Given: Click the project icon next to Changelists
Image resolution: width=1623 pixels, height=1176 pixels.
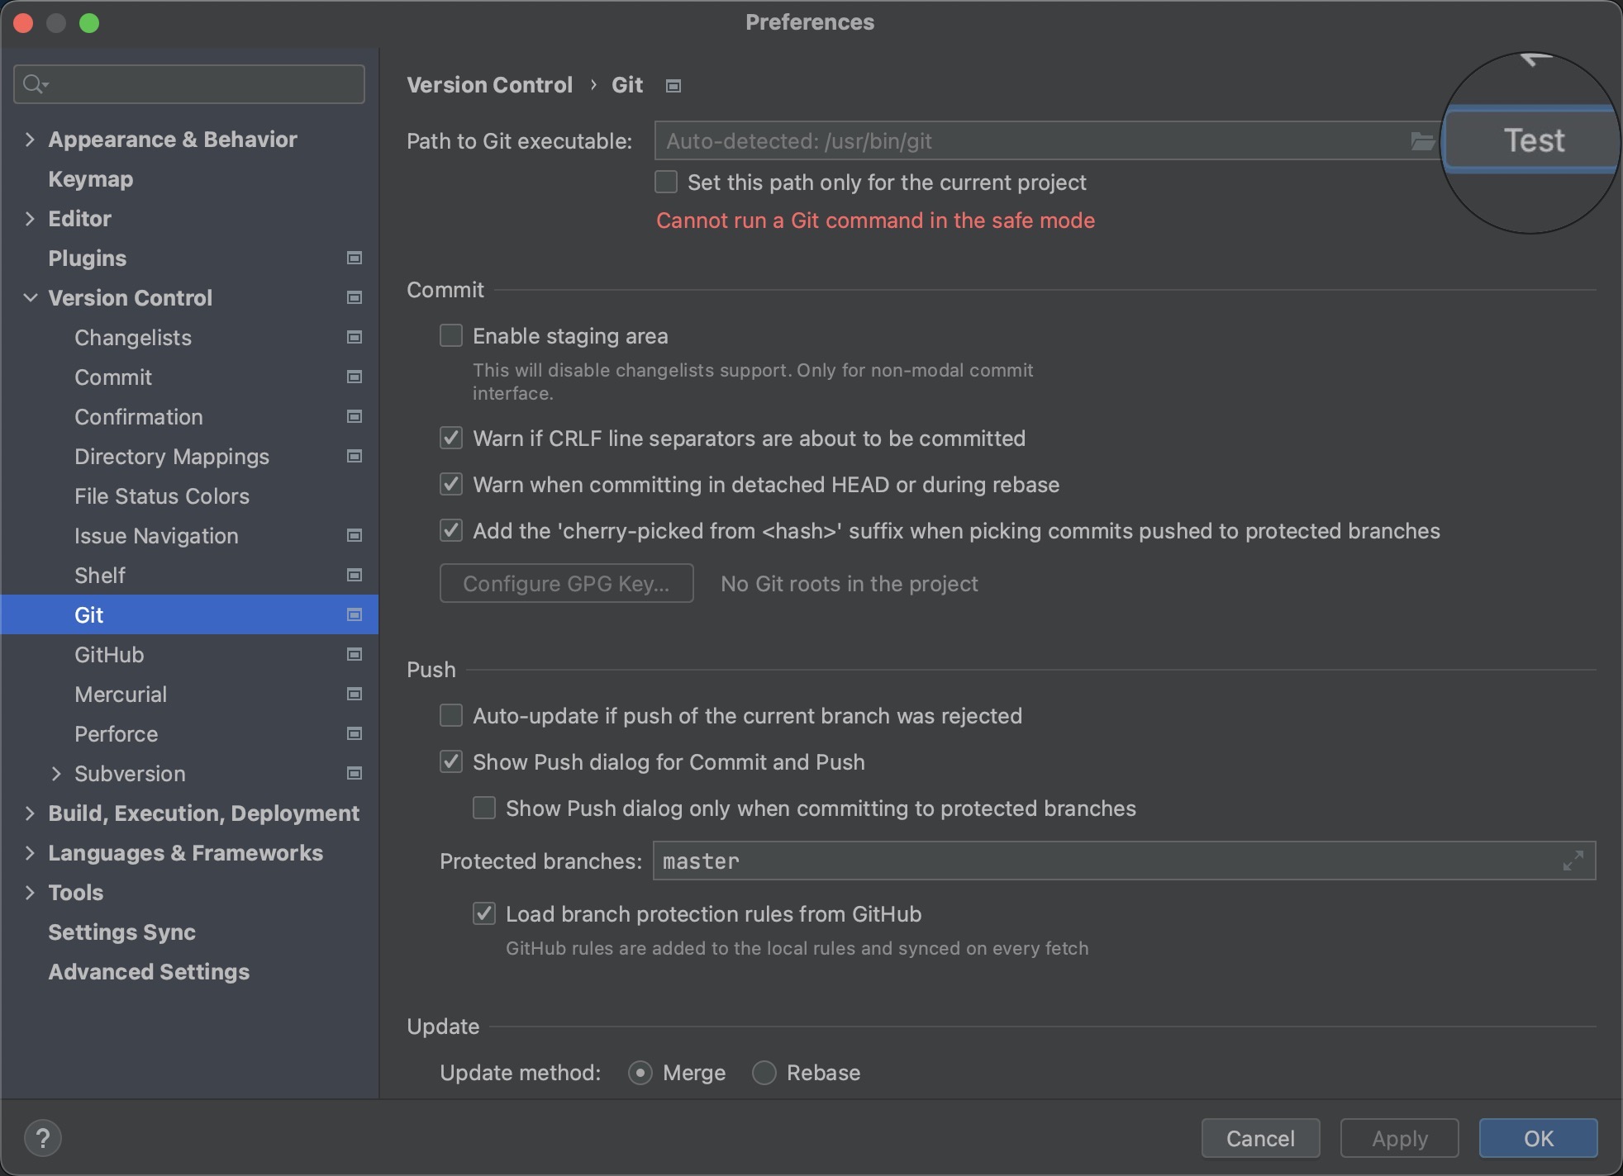Looking at the screenshot, I should click(x=355, y=338).
